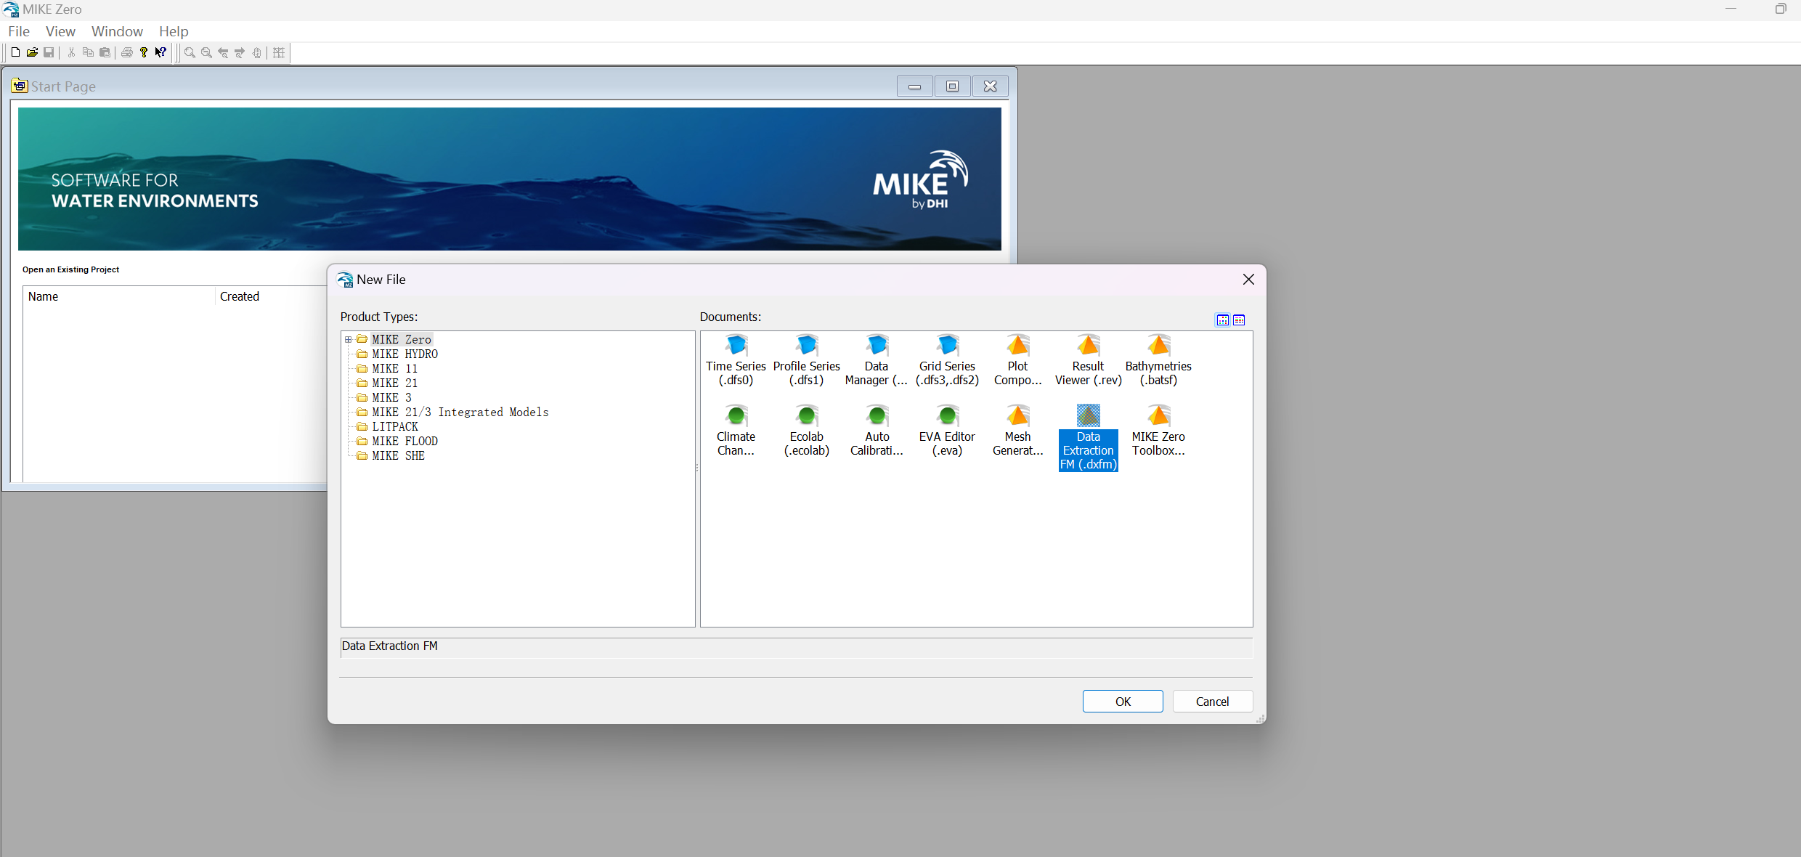The width and height of the screenshot is (1801, 857).
Task: Click the New file toolbar icon
Action: (15, 52)
